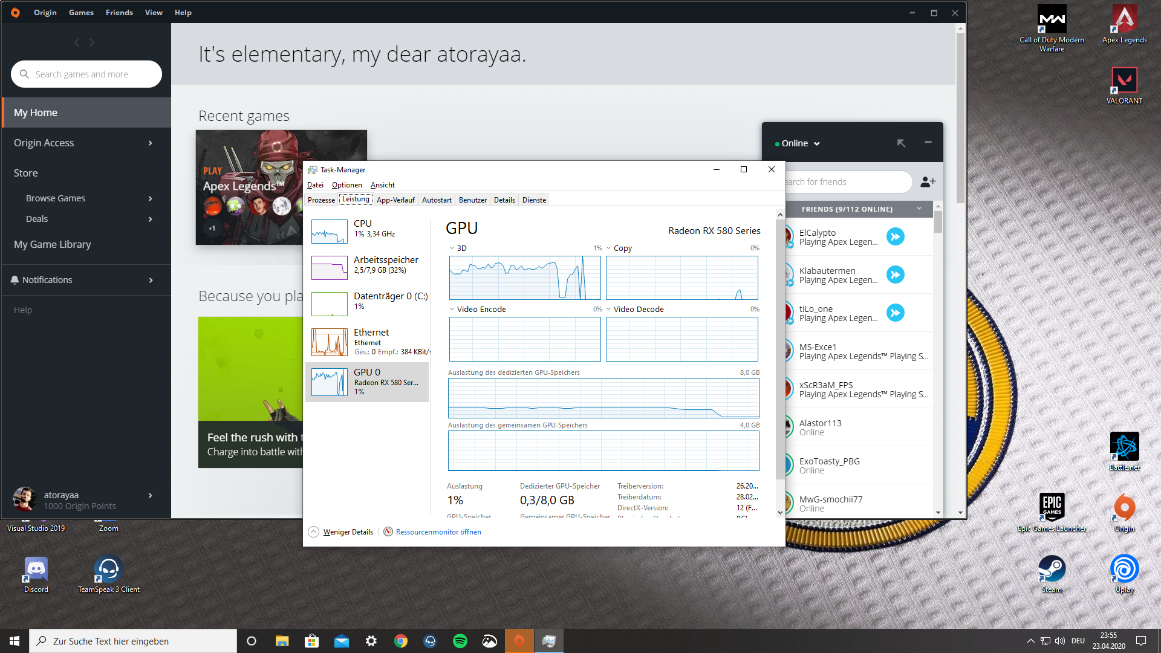Pop out the friends list window
1161x653 pixels.
pos(901,143)
